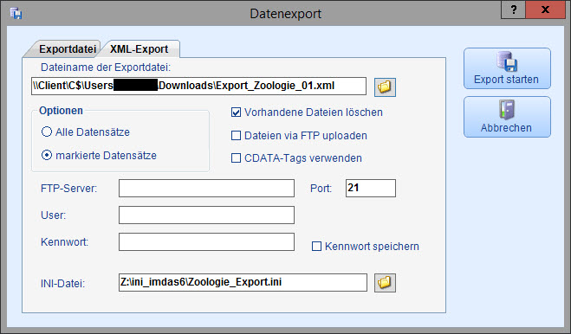Uncheck Vorhandene Dateien löschen
The width and height of the screenshot is (571, 334).
point(236,112)
